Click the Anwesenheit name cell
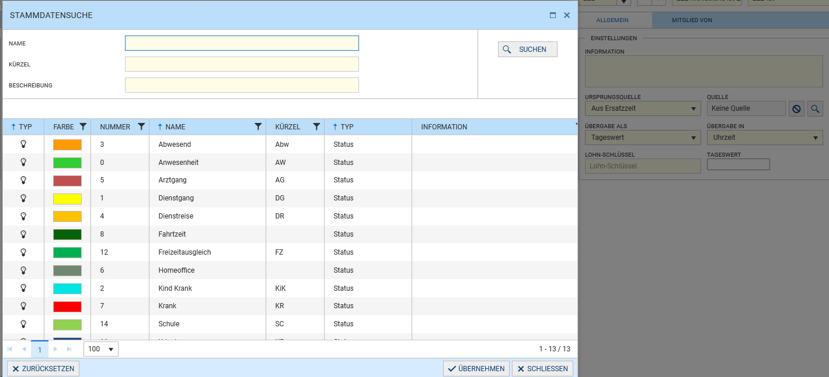The height and width of the screenshot is (377, 829). click(207, 163)
